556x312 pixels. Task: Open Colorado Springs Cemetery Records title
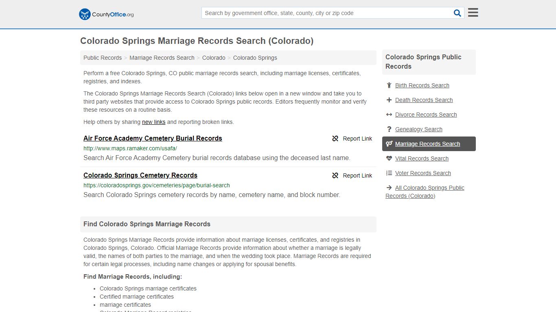coord(140,175)
